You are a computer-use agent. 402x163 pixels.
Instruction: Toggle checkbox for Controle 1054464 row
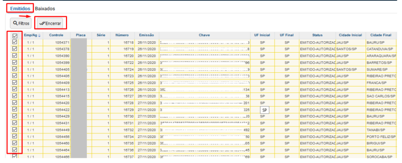pos(15,150)
